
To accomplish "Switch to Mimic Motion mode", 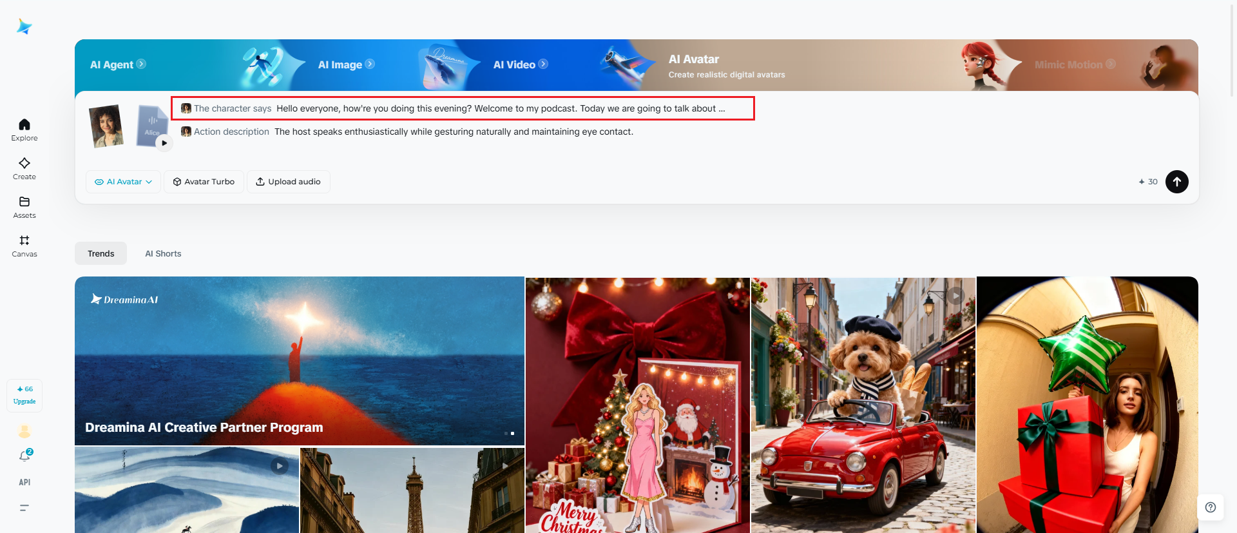I will pyautogui.click(x=1075, y=64).
